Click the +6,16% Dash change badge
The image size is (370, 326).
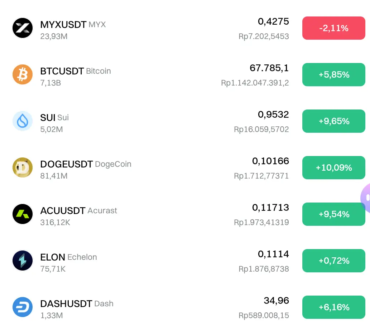tap(334, 307)
